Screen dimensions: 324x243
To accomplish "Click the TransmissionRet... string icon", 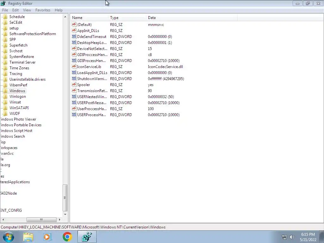I will 74,90.
